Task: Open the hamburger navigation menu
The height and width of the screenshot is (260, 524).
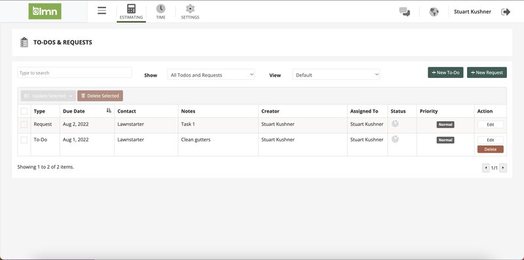Action: [x=102, y=10]
